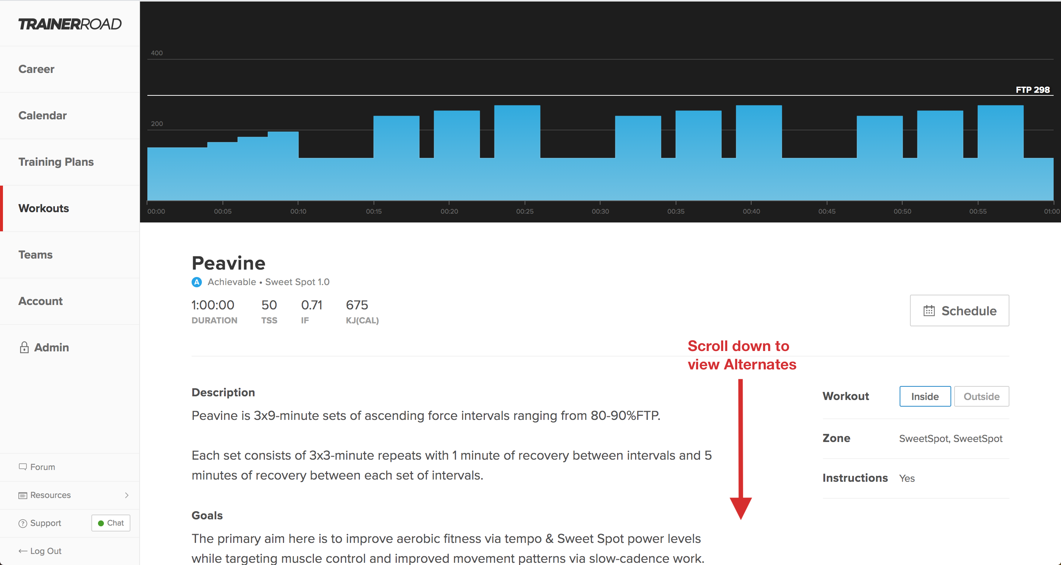
Task: Click the Admin lock icon
Action: 24,347
